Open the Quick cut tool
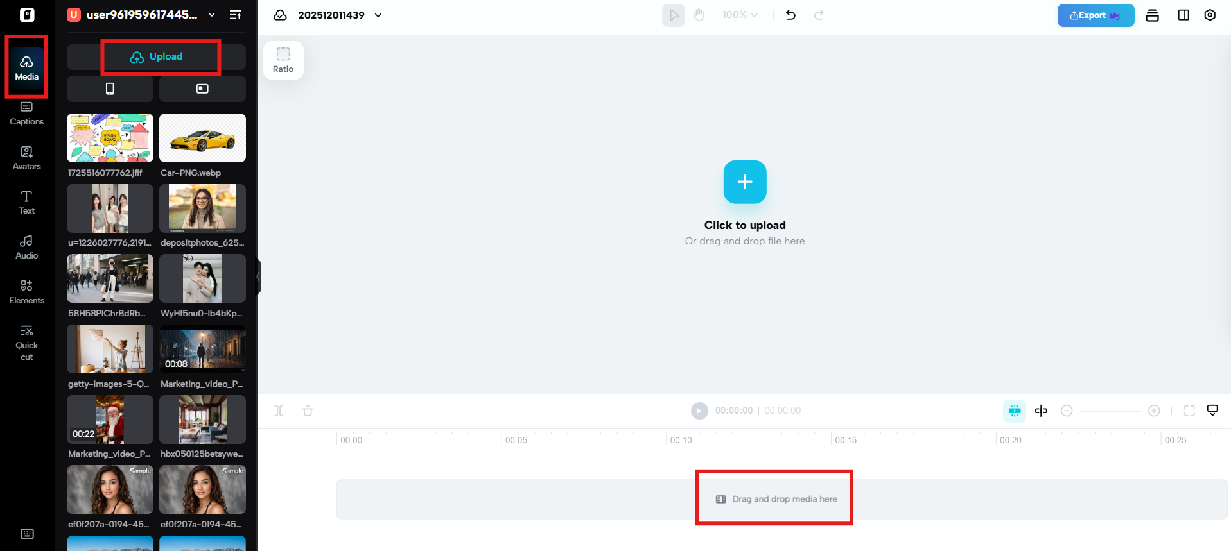 tap(26, 343)
